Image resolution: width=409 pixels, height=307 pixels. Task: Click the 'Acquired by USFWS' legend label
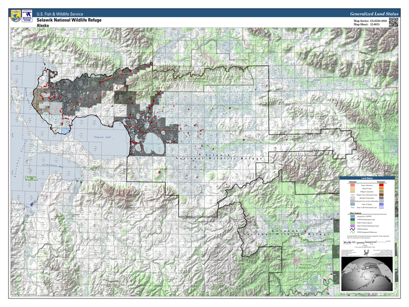pos(364,216)
